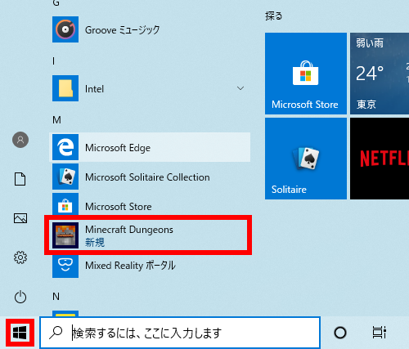Click the Windows Start button

20,333
